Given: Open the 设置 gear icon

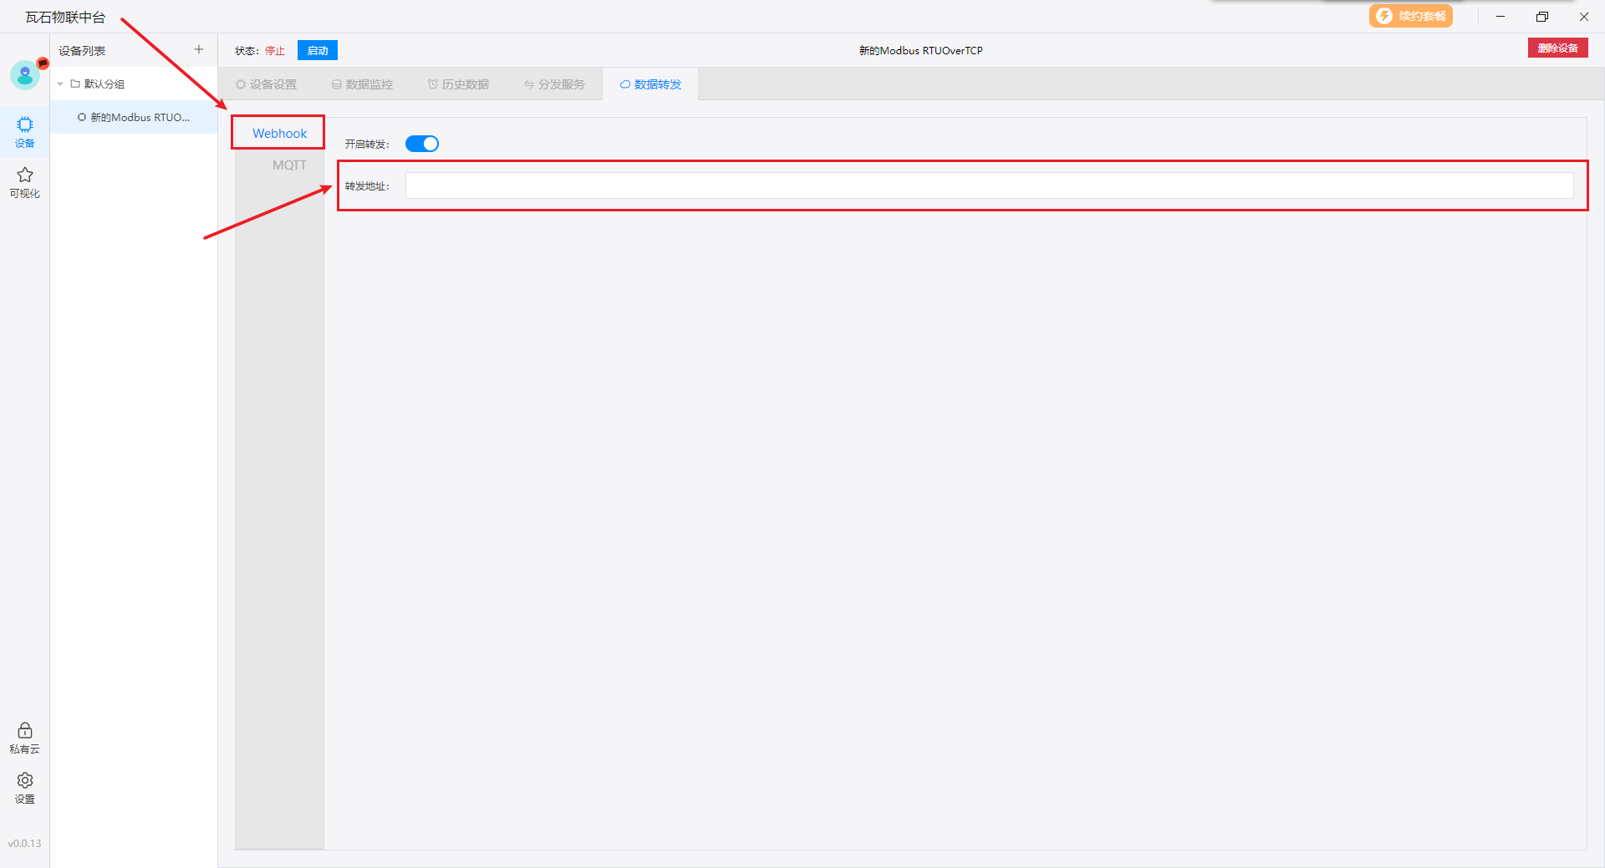Looking at the screenshot, I should (x=25, y=787).
